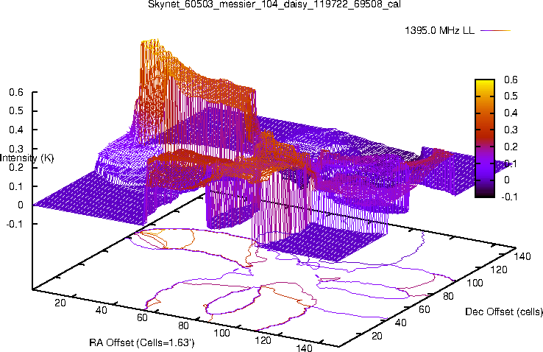Image resolution: width=543 pixels, height=352 pixels.
Task: Click the 0.3 label on the color bar
Action: 511,130
